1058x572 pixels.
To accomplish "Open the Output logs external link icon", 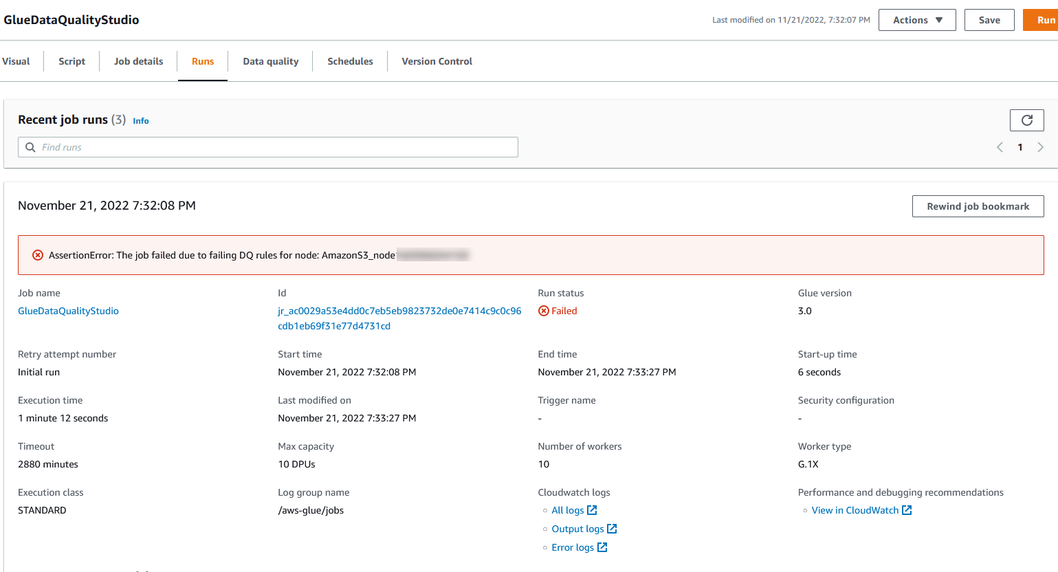I will (x=612, y=529).
